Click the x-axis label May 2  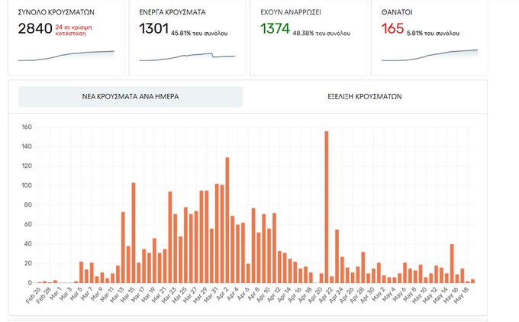click(x=379, y=294)
